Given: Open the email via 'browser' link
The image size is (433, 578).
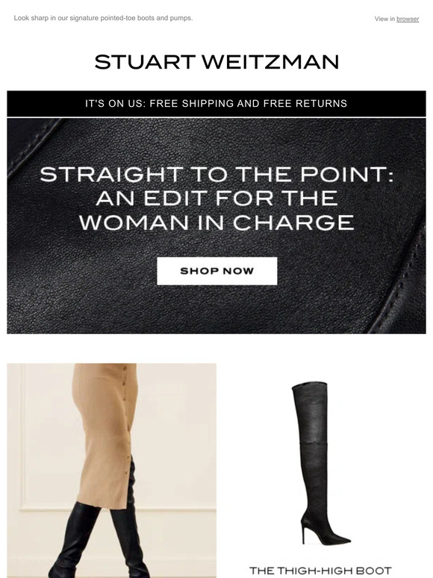Looking at the screenshot, I should click(408, 19).
